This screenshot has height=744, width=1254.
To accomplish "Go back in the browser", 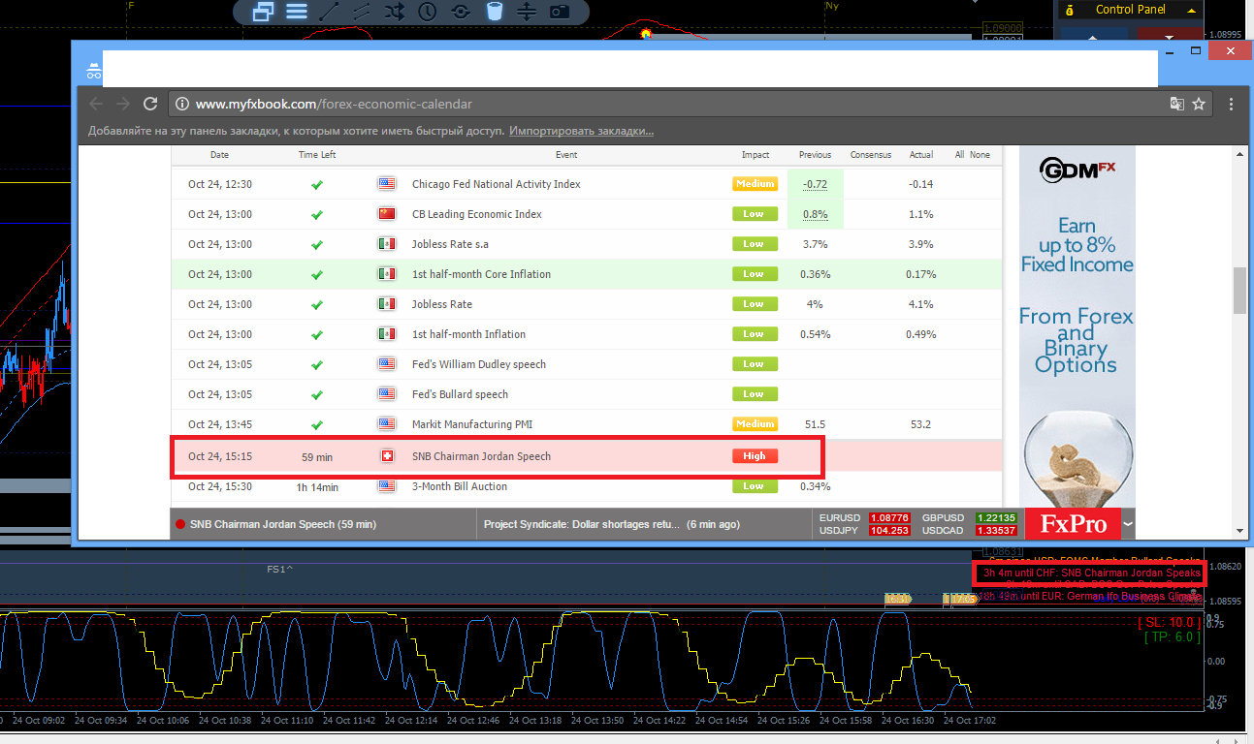I will pos(95,104).
